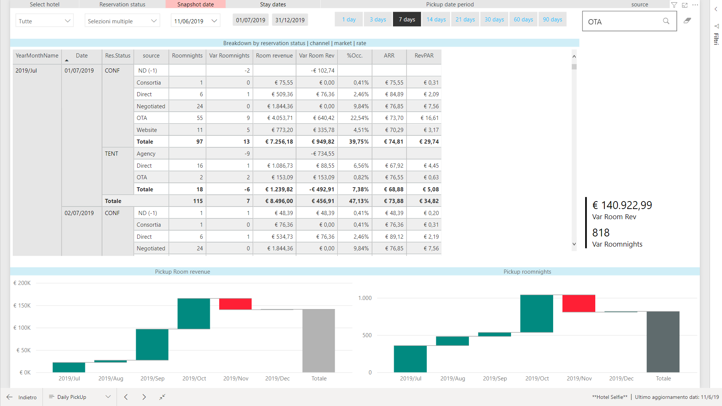Screen dimensions: 722x406
Task: Click the eraser clear-selections icon
Action: pos(687,21)
